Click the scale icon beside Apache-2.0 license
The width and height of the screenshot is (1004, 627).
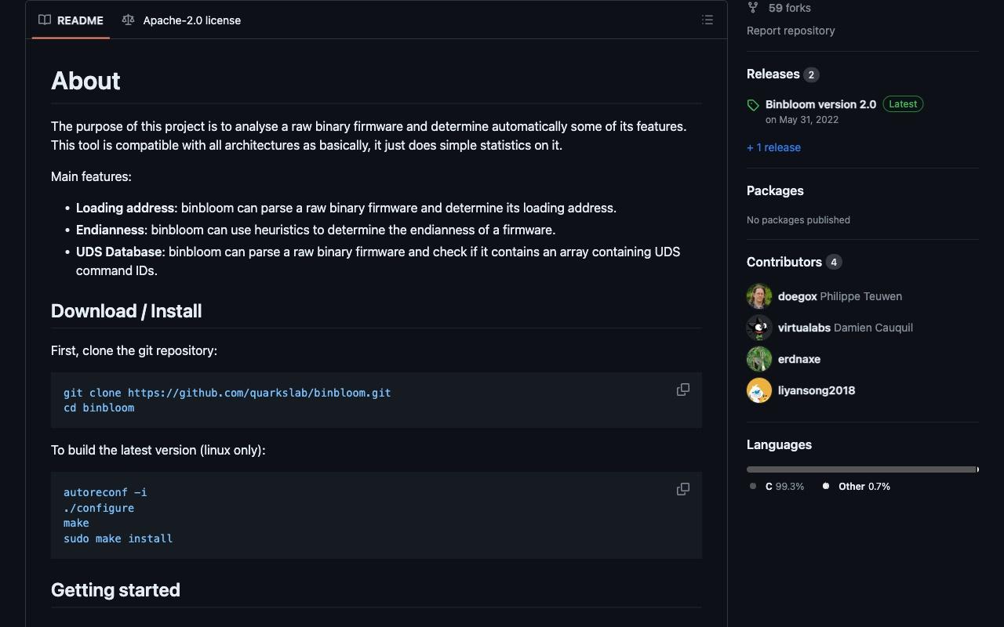click(x=129, y=20)
